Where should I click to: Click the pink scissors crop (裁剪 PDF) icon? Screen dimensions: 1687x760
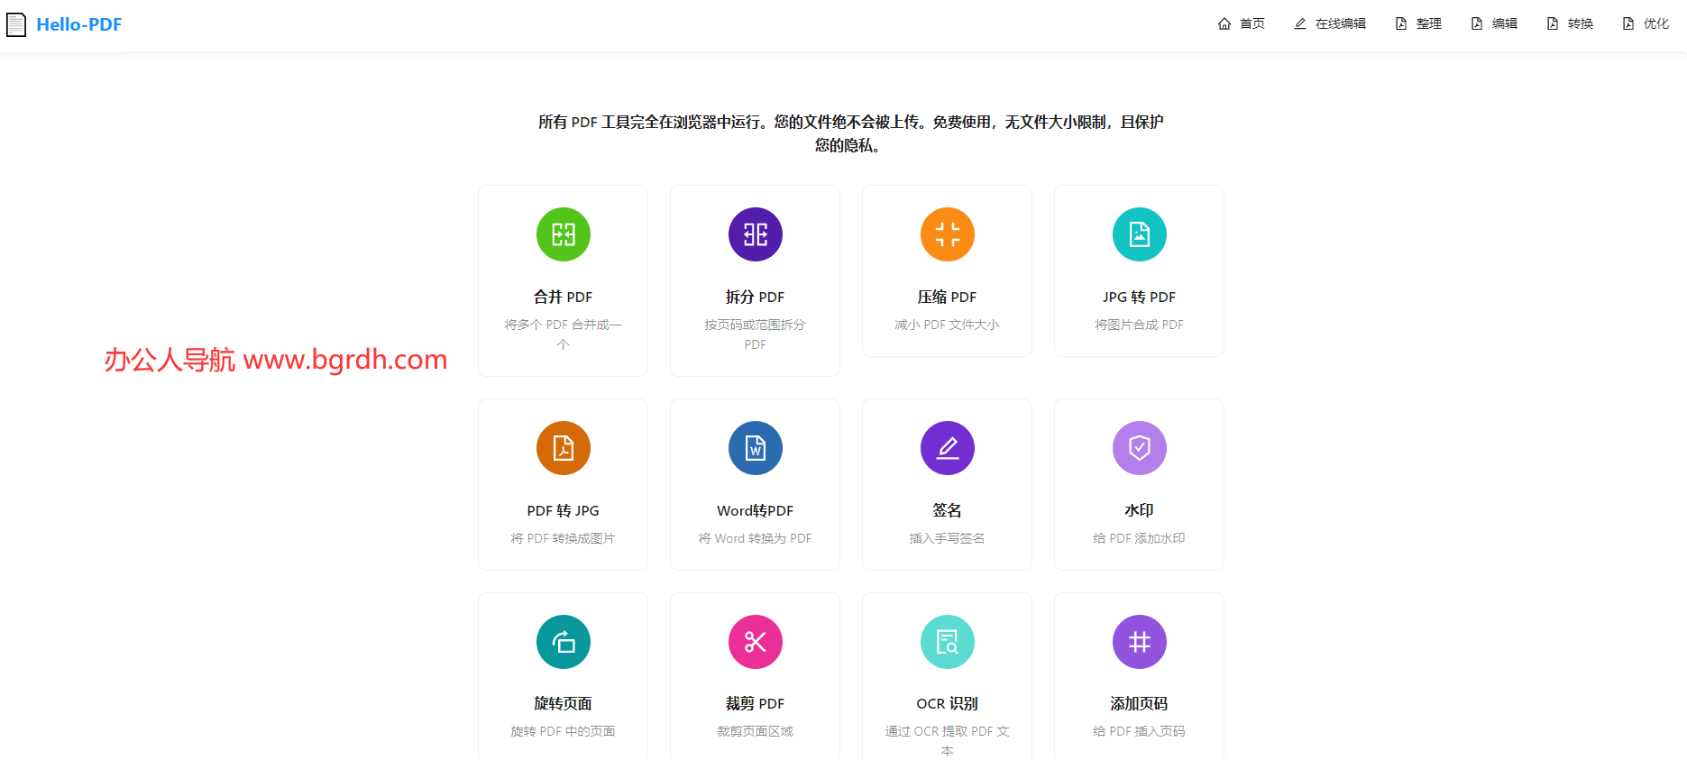coord(755,642)
